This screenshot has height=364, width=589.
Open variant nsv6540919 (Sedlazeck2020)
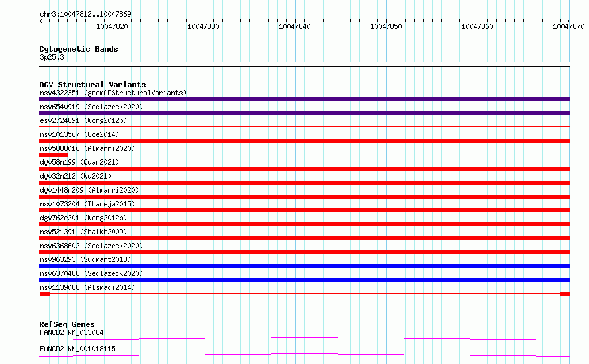[x=91, y=107]
